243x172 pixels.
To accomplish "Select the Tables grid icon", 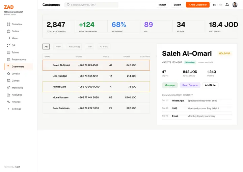I will click(8, 52).
